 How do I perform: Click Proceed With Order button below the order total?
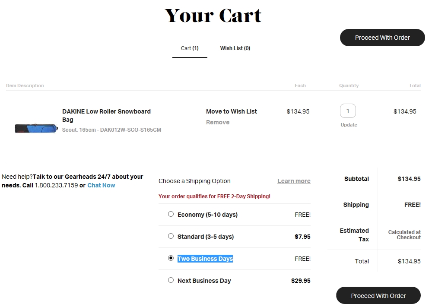[x=378, y=296]
